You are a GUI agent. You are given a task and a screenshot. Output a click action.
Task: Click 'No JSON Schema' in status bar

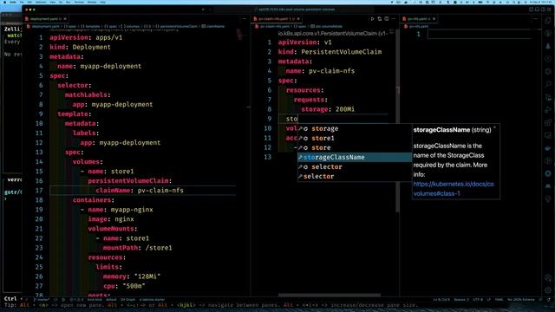[520, 300]
